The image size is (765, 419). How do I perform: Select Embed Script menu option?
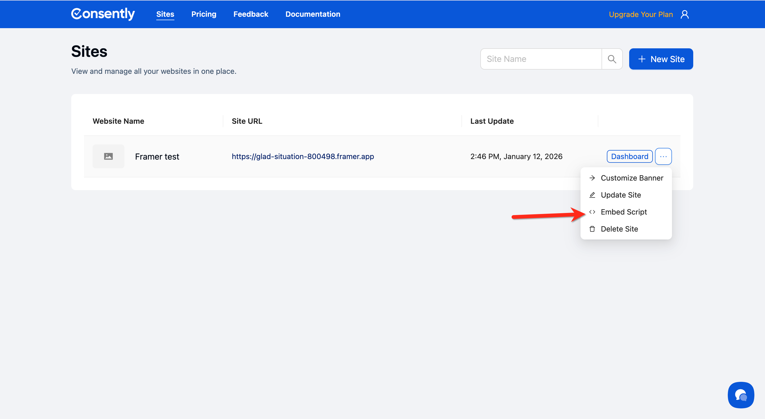tap(624, 212)
